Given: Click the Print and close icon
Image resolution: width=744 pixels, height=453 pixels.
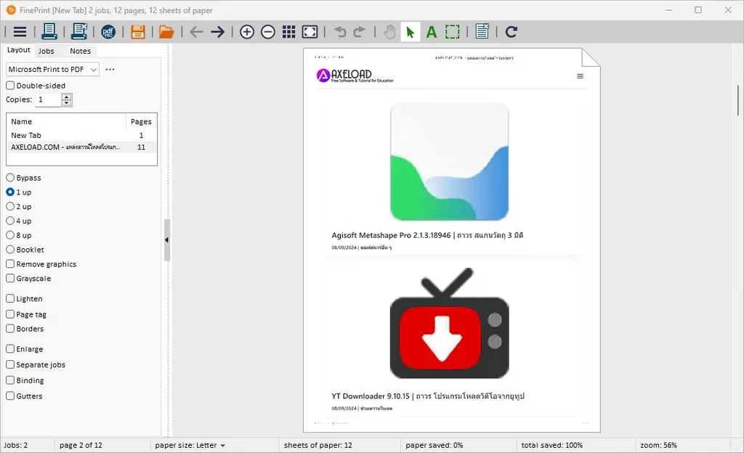Looking at the screenshot, I should pyautogui.click(x=78, y=32).
